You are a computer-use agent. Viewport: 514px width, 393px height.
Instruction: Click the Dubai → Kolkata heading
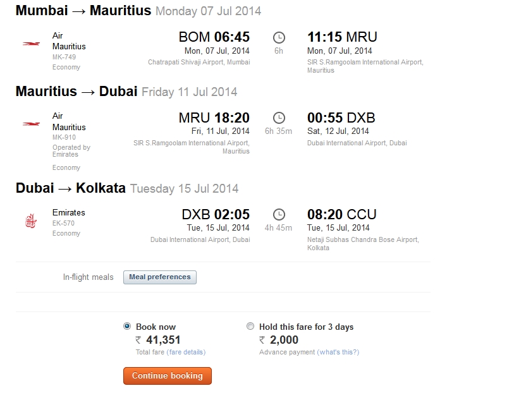[71, 188]
